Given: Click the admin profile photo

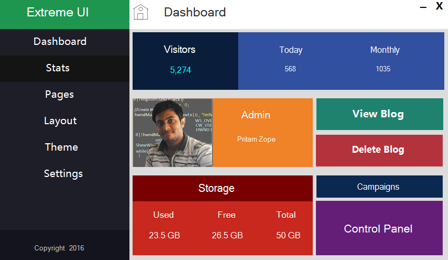Looking at the screenshot, I should click(172, 133).
